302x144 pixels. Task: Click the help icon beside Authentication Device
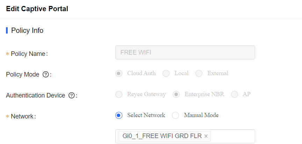tap(71, 95)
